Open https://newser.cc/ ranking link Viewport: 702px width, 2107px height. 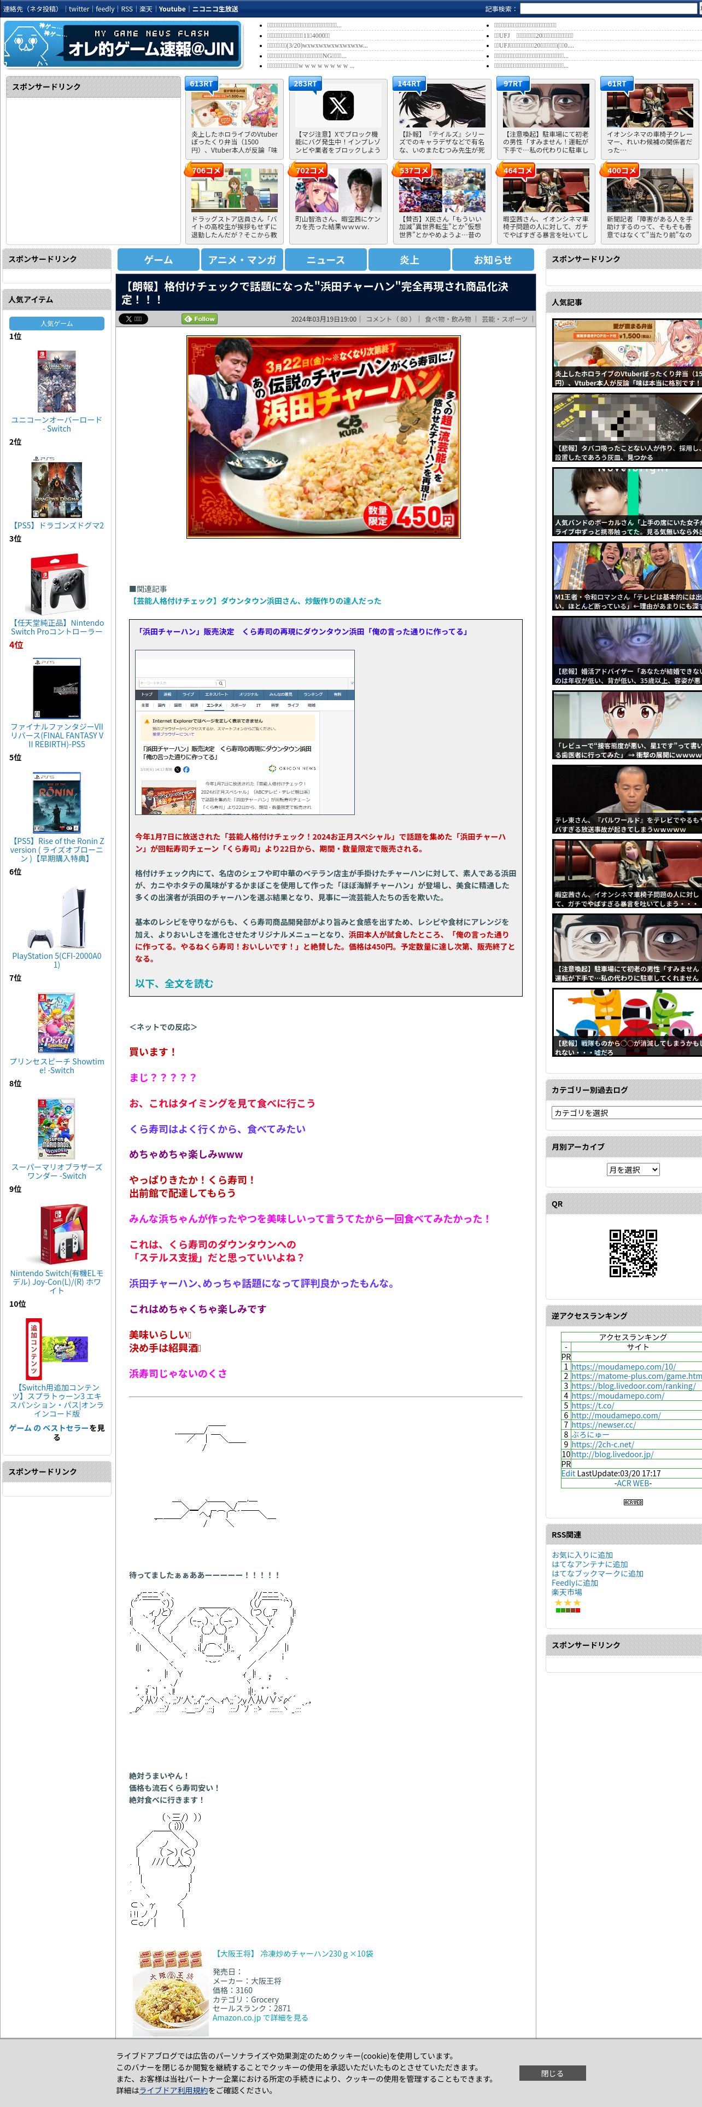[x=603, y=1425]
